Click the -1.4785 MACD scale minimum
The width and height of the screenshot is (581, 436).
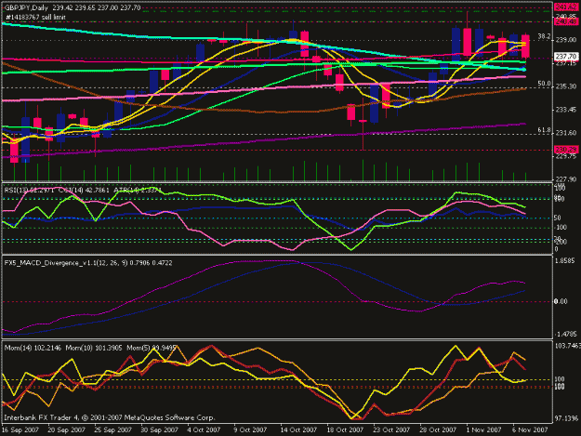(565, 334)
